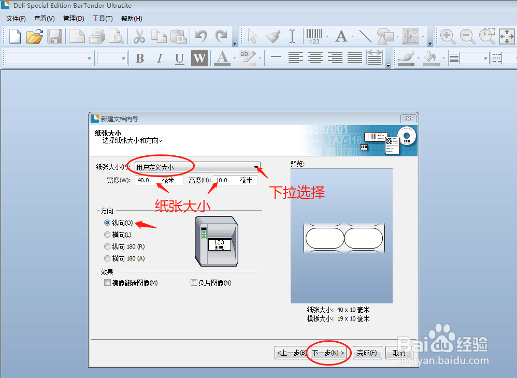Screen dimensions: 517x378
Task: Open the line thickness dropdown
Action: (x=485, y=59)
